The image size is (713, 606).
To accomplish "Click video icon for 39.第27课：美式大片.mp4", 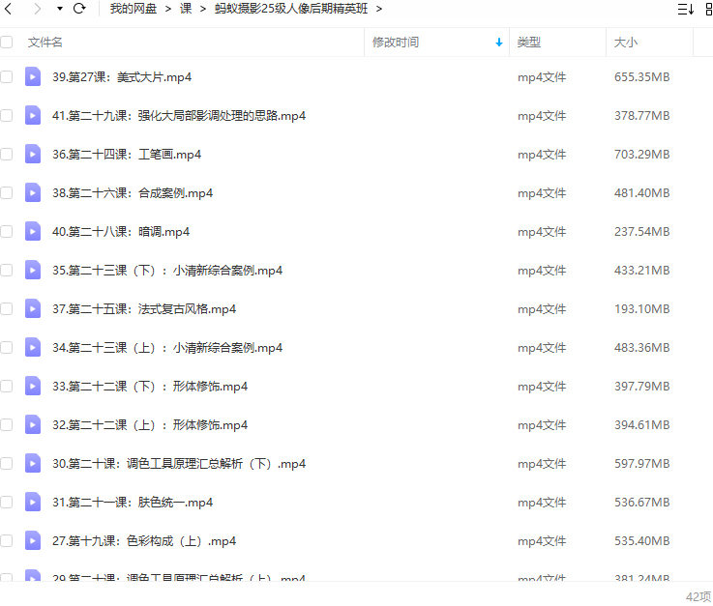I will coord(33,76).
